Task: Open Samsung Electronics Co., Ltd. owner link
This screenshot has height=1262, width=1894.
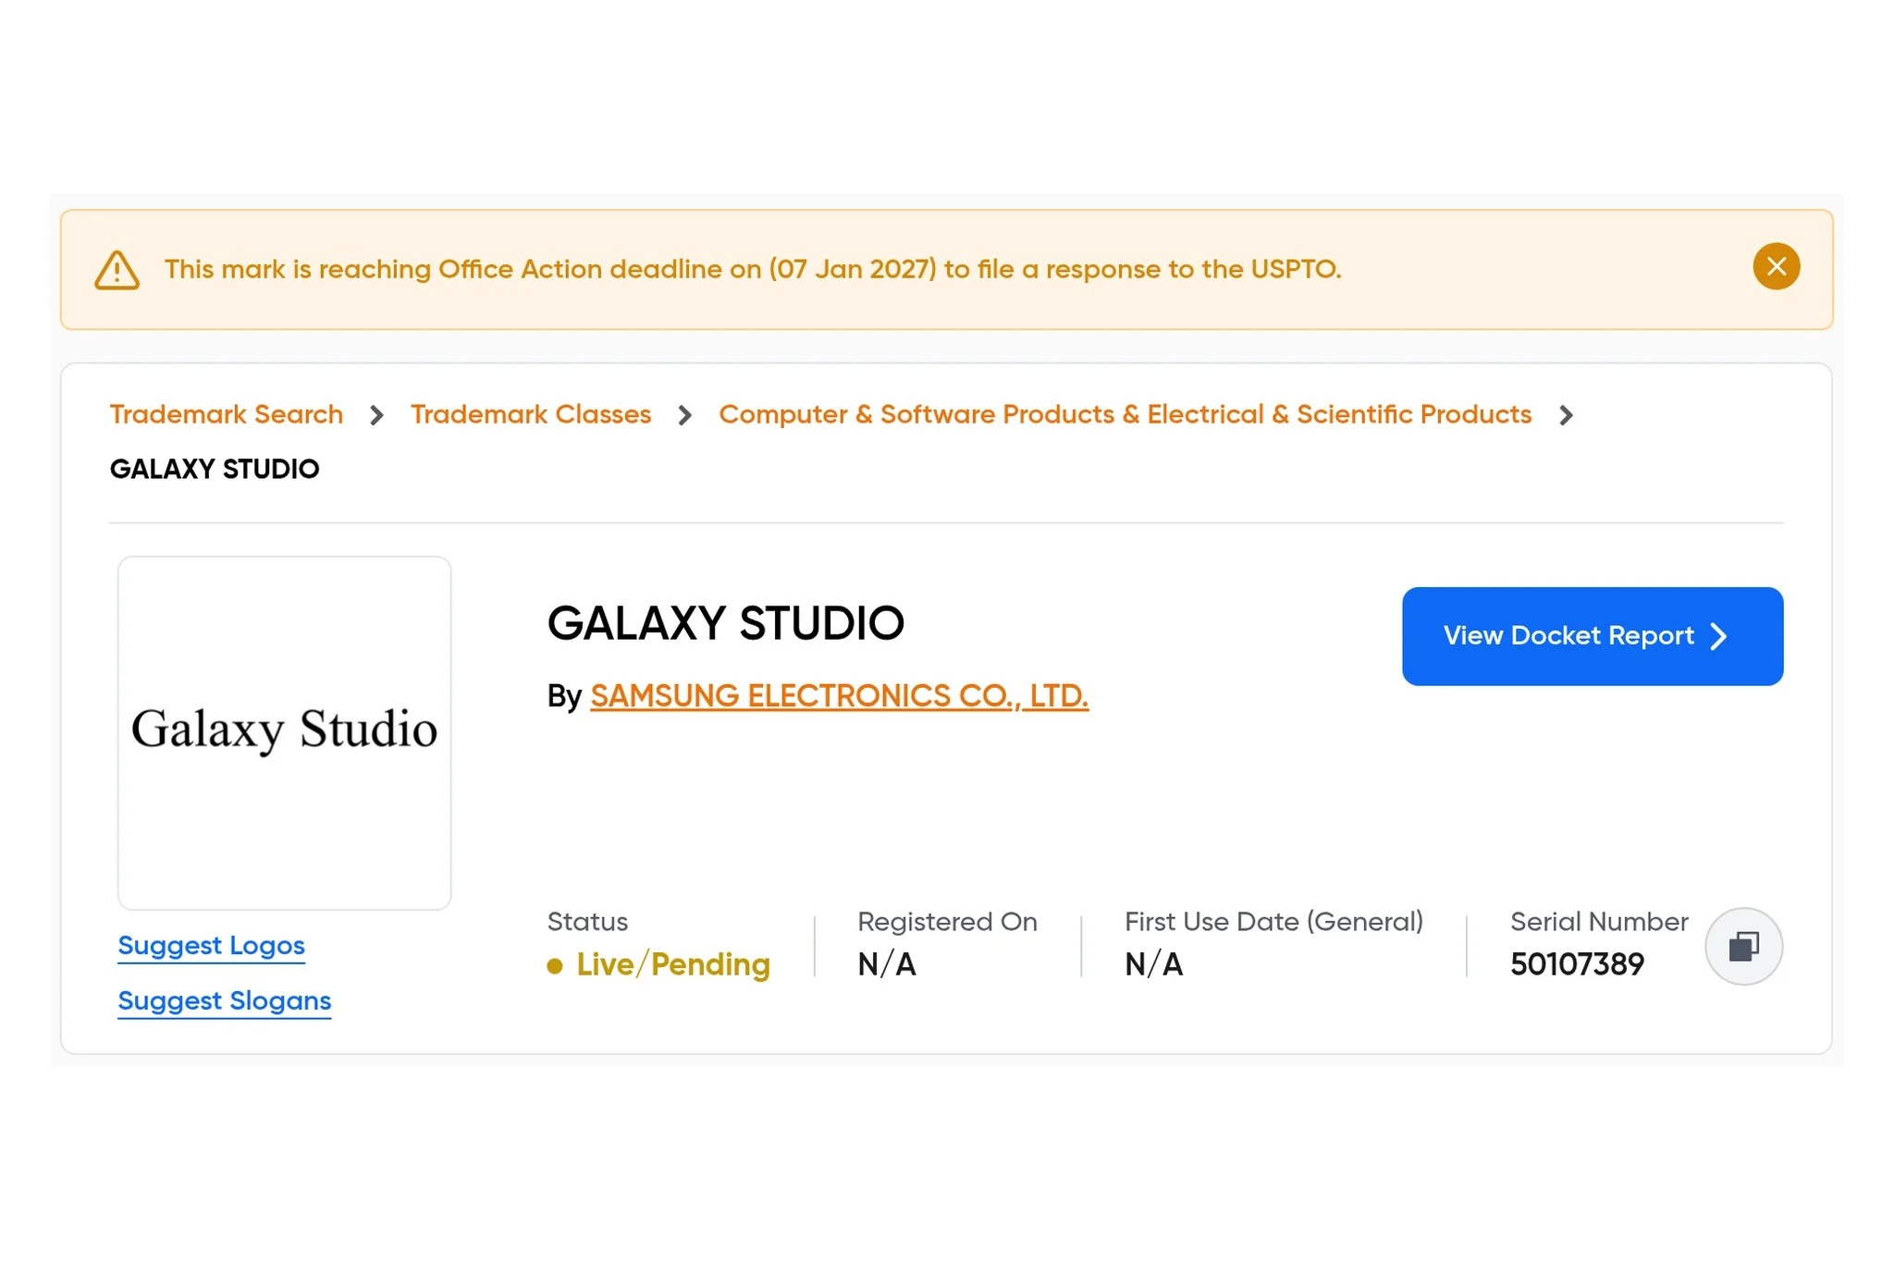Action: tap(840, 696)
